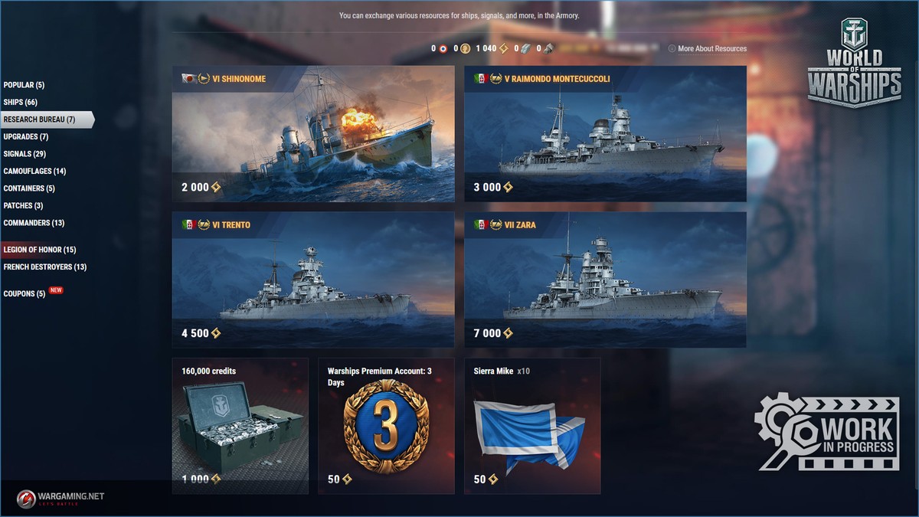
Task: Click the Wargaming.net logo
Action: pyautogui.click(x=61, y=497)
